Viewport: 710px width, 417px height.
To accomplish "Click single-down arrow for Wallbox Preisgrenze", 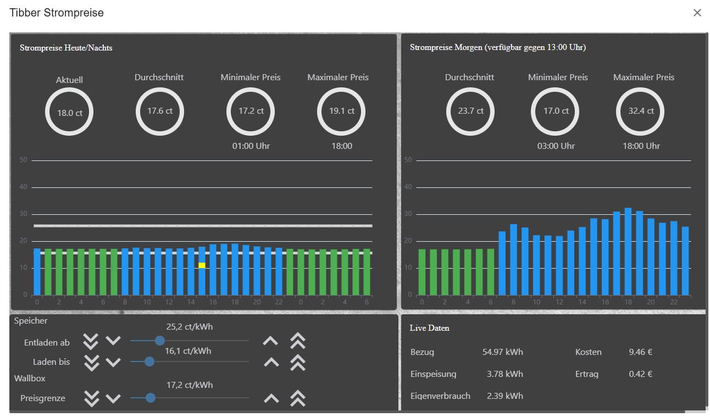I will coord(113,398).
